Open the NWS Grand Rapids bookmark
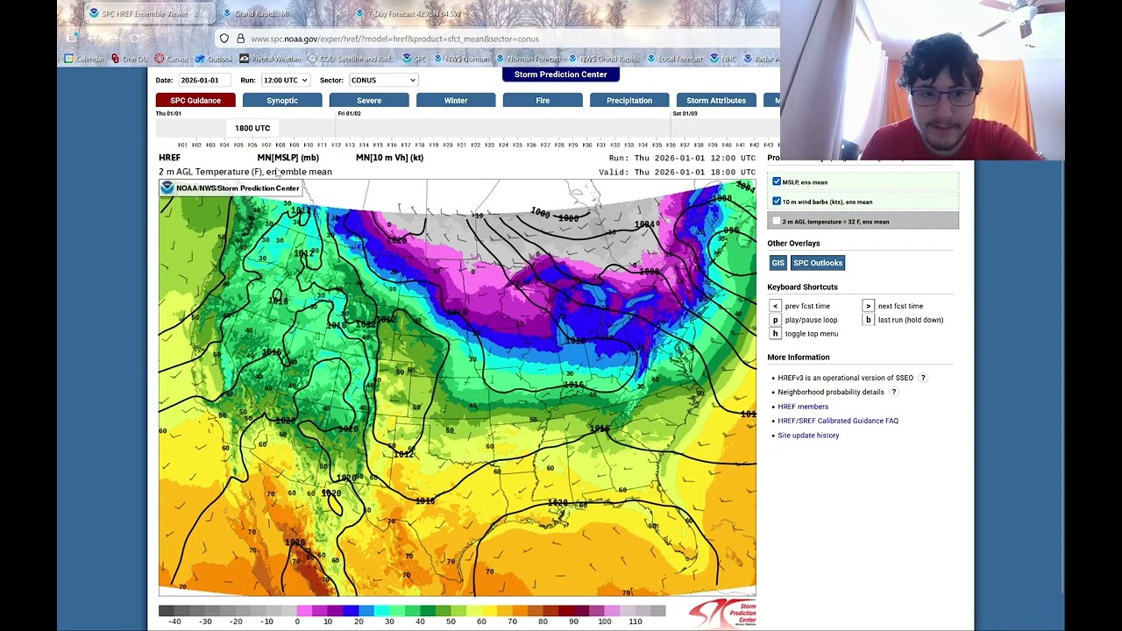 pyautogui.click(x=603, y=59)
